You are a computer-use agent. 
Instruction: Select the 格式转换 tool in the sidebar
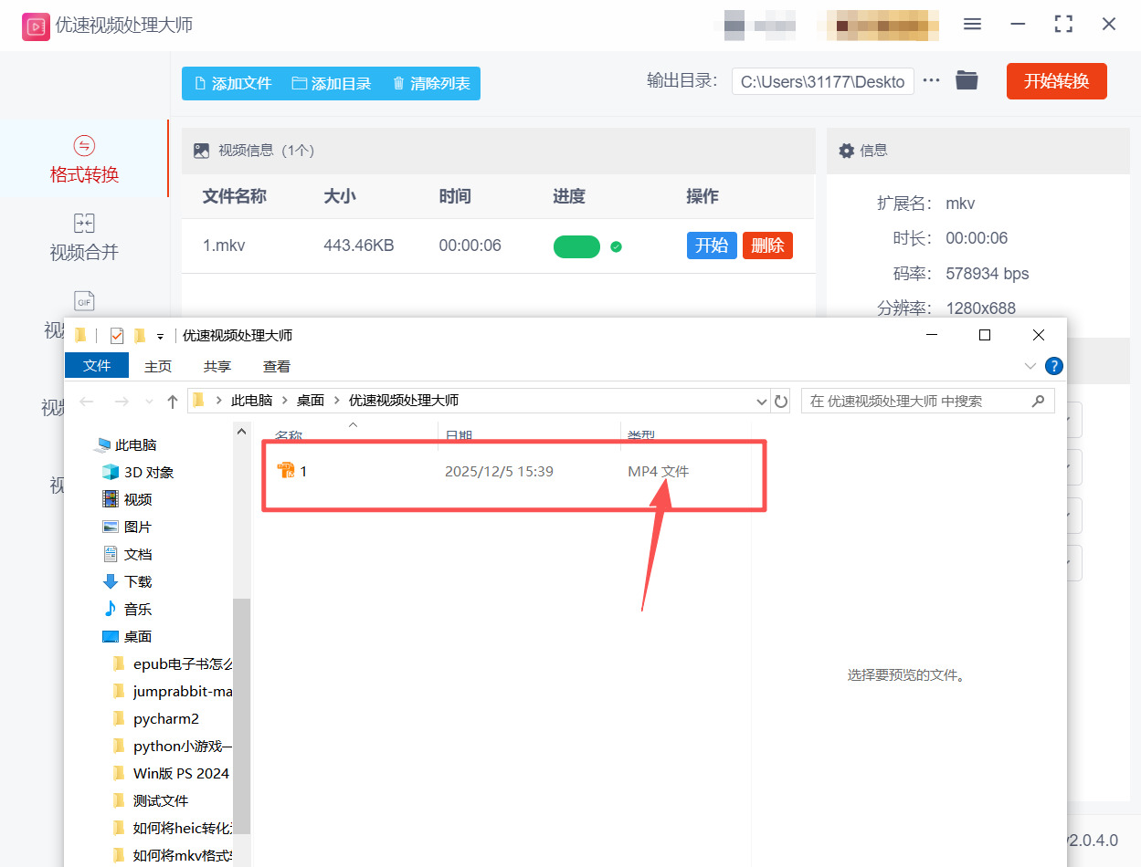pos(85,162)
